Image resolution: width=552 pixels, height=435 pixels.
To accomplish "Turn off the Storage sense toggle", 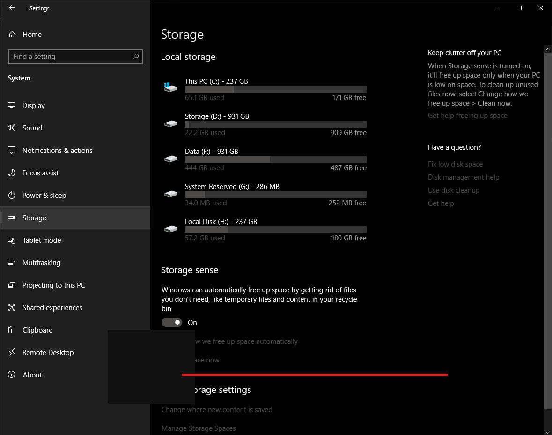I will (x=171, y=322).
